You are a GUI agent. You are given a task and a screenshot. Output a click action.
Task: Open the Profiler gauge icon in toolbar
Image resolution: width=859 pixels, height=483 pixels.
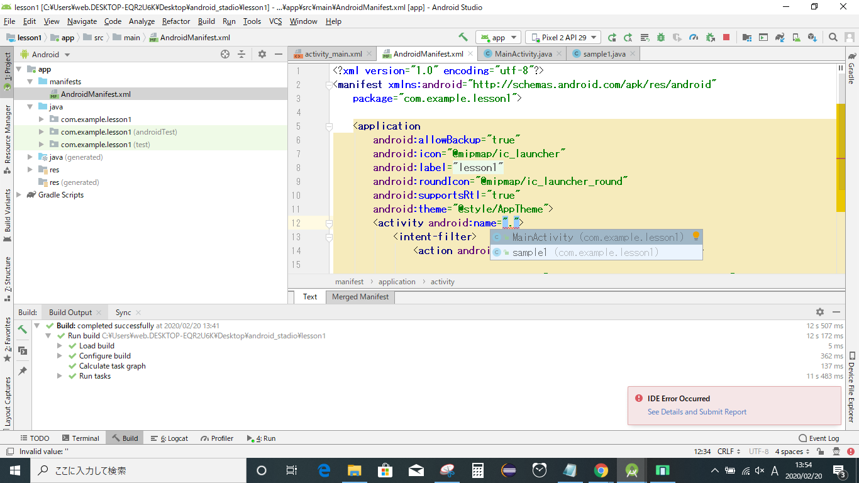click(x=694, y=38)
